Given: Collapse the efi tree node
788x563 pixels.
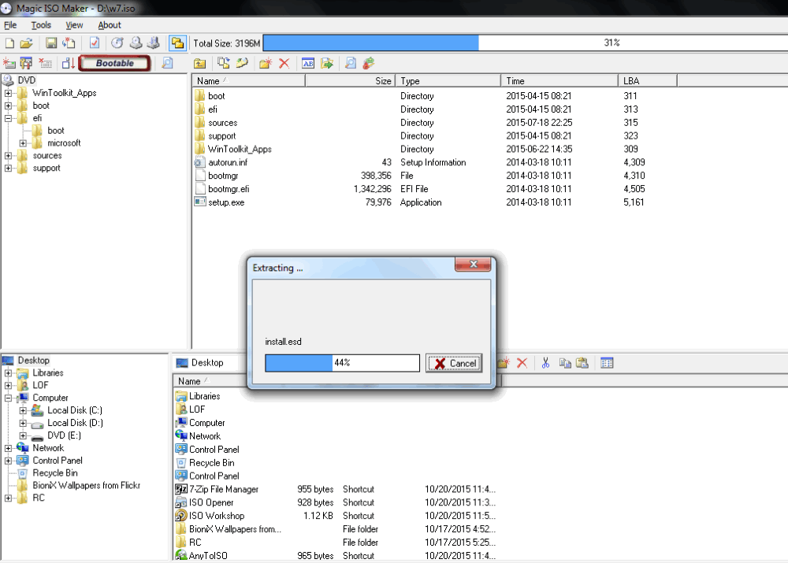Looking at the screenshot, I should [x=8, y=118].
